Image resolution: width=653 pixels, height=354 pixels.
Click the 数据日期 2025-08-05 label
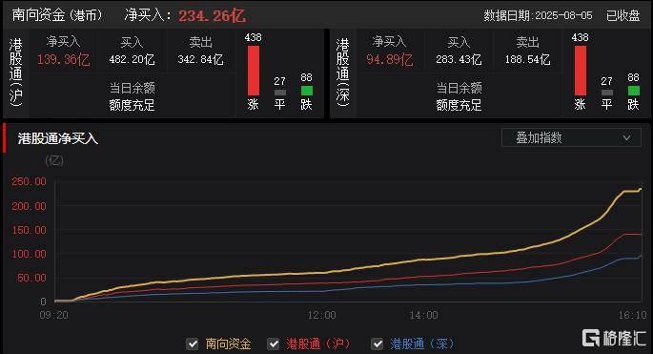pos(538,16)
